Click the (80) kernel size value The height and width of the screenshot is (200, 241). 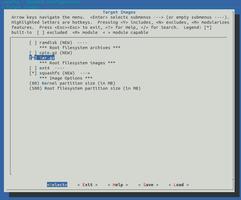pyautogui.click(x=34, y=83)
